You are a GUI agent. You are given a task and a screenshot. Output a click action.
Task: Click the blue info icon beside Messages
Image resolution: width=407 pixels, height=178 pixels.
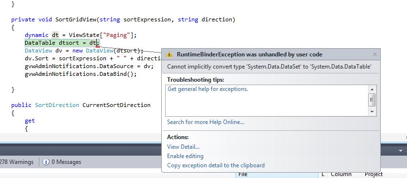pos(46,162)
